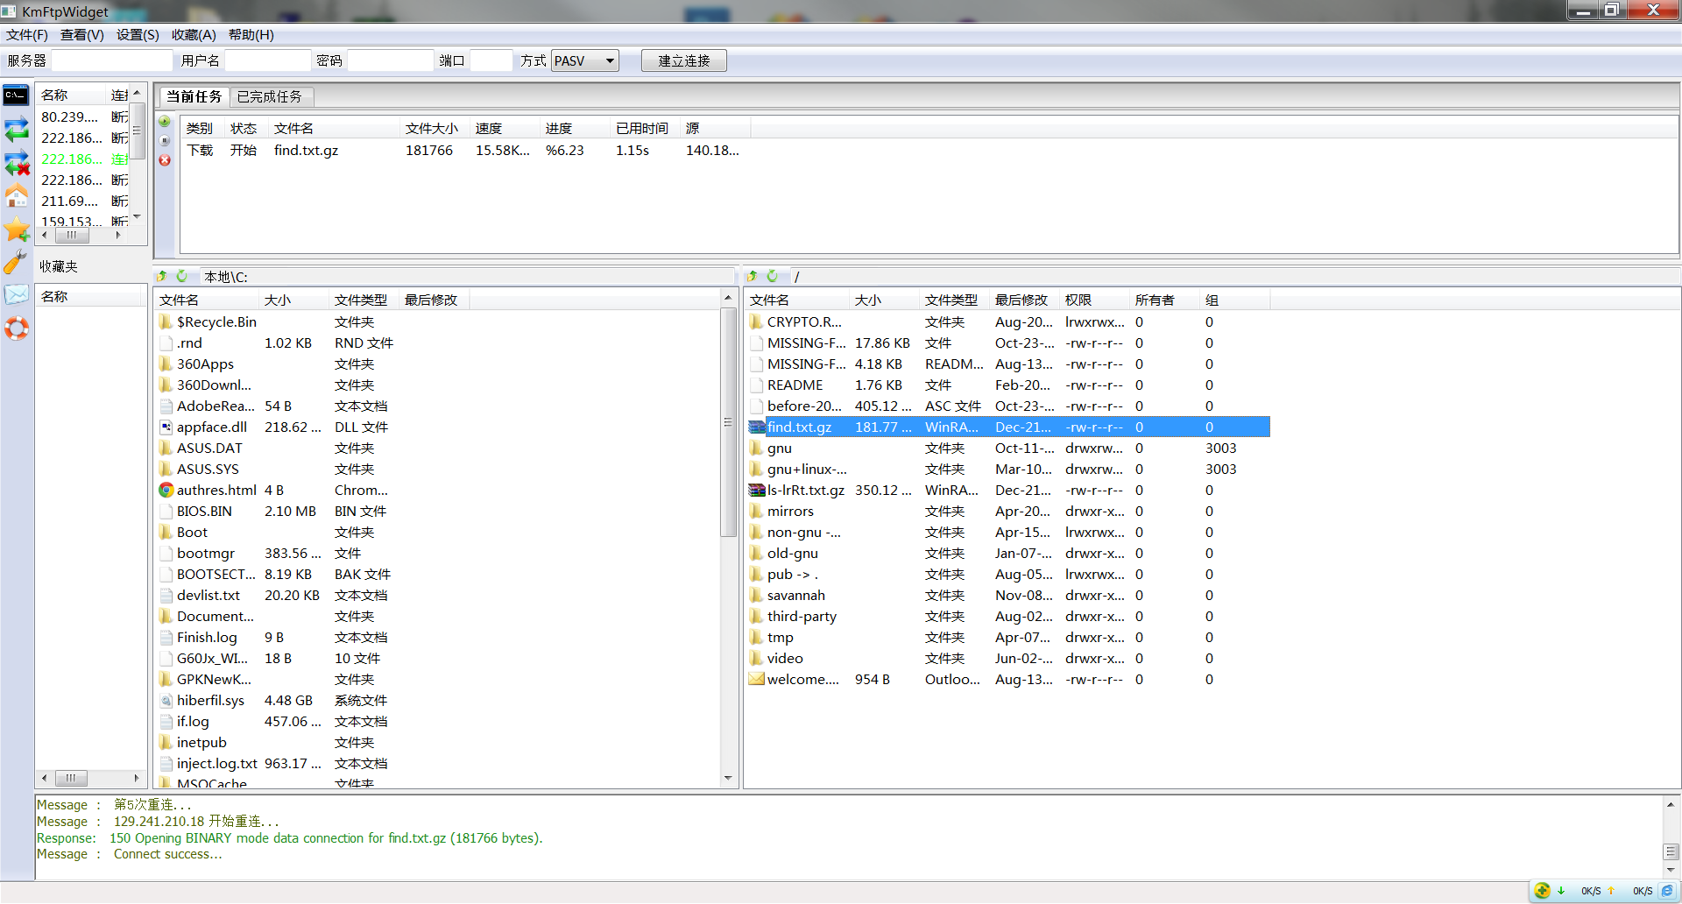Click the star add-to-favorites icon
The width and height of the screenshot is (1682, 904).
pyautogui.click(x=17, y=230)
